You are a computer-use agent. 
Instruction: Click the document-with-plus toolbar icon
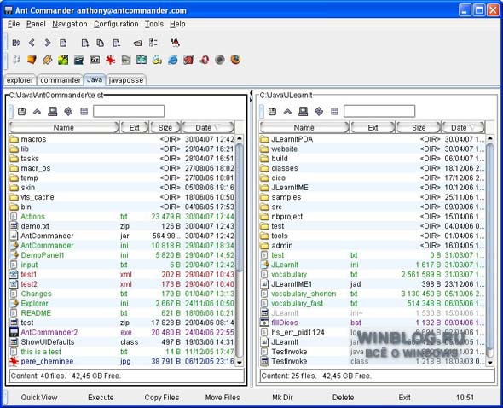click(x=84, y=43)
